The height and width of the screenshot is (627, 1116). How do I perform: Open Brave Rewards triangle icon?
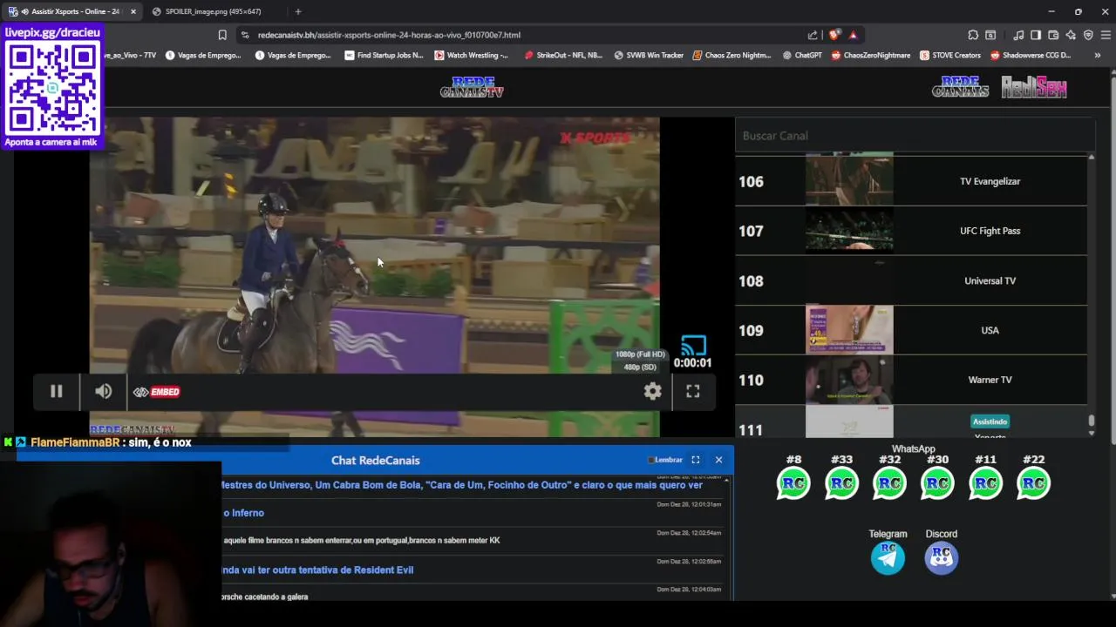click(853, 35)
